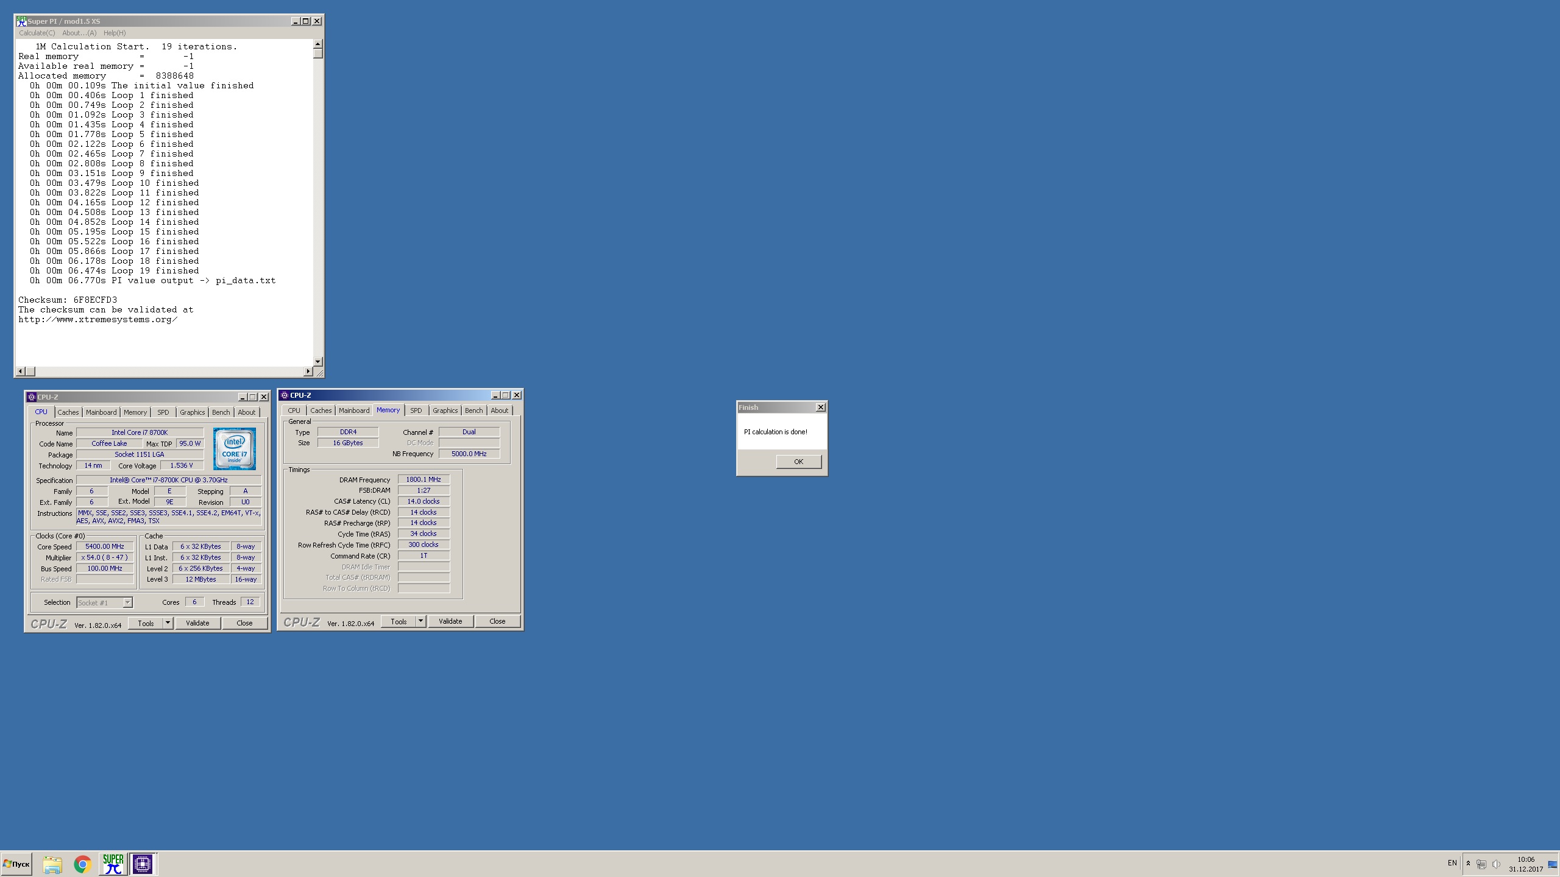
Task: Click Super PI vertical scrollbar down arrow
Action: point(317,362)
